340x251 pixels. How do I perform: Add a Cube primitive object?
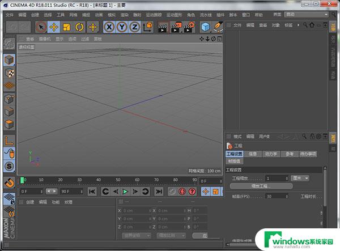pyautogui.click(x=205, y=27)
